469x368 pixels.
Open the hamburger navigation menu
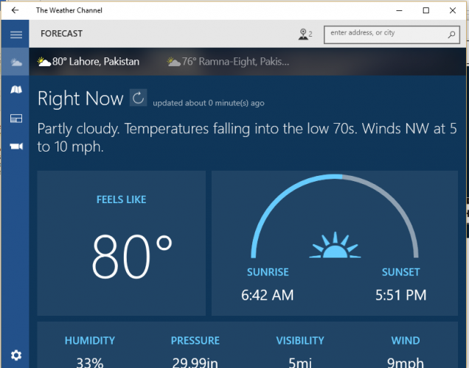click(x=15, y=35)
